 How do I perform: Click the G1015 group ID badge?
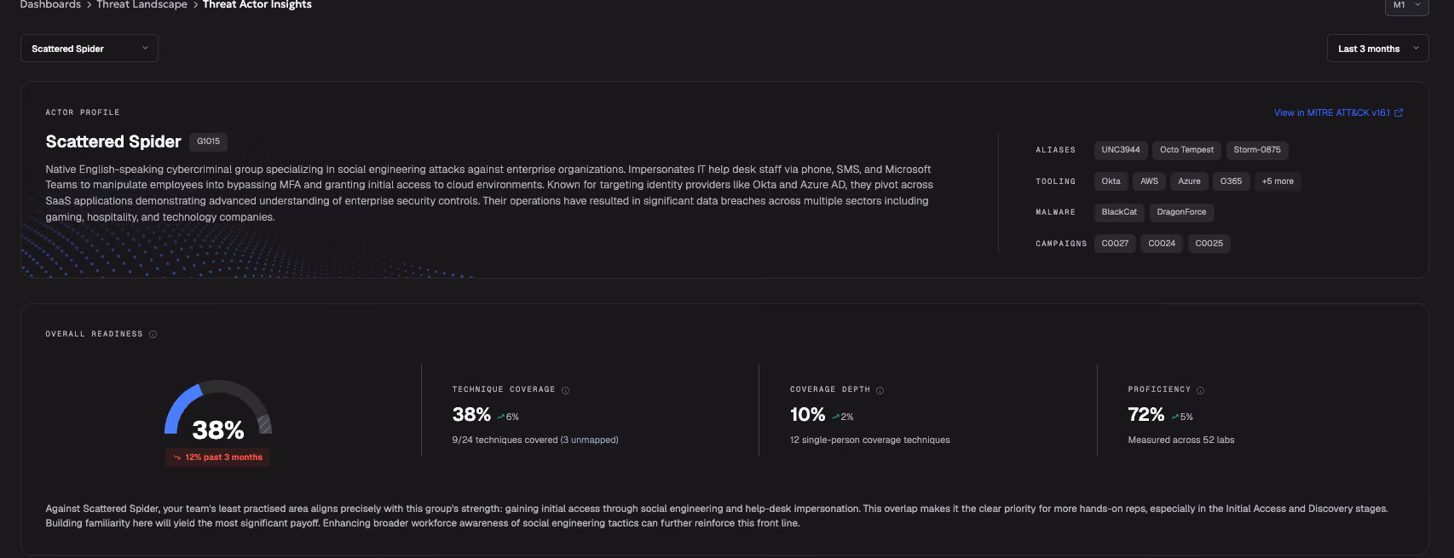click(208, 141)
